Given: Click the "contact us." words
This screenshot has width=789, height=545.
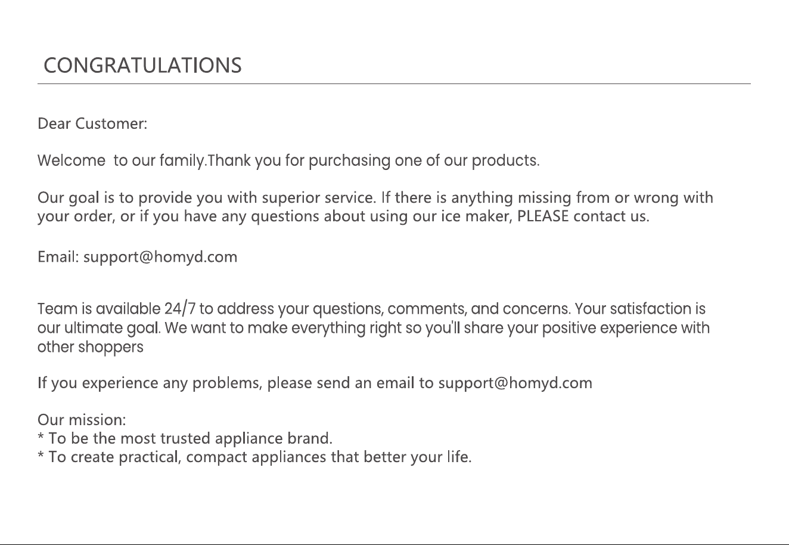Looking at the screenshot, I should pyautogui.click(x=611, y=216).
